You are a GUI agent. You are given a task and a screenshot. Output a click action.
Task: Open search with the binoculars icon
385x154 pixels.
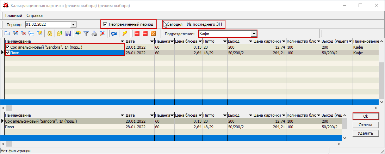78,33
